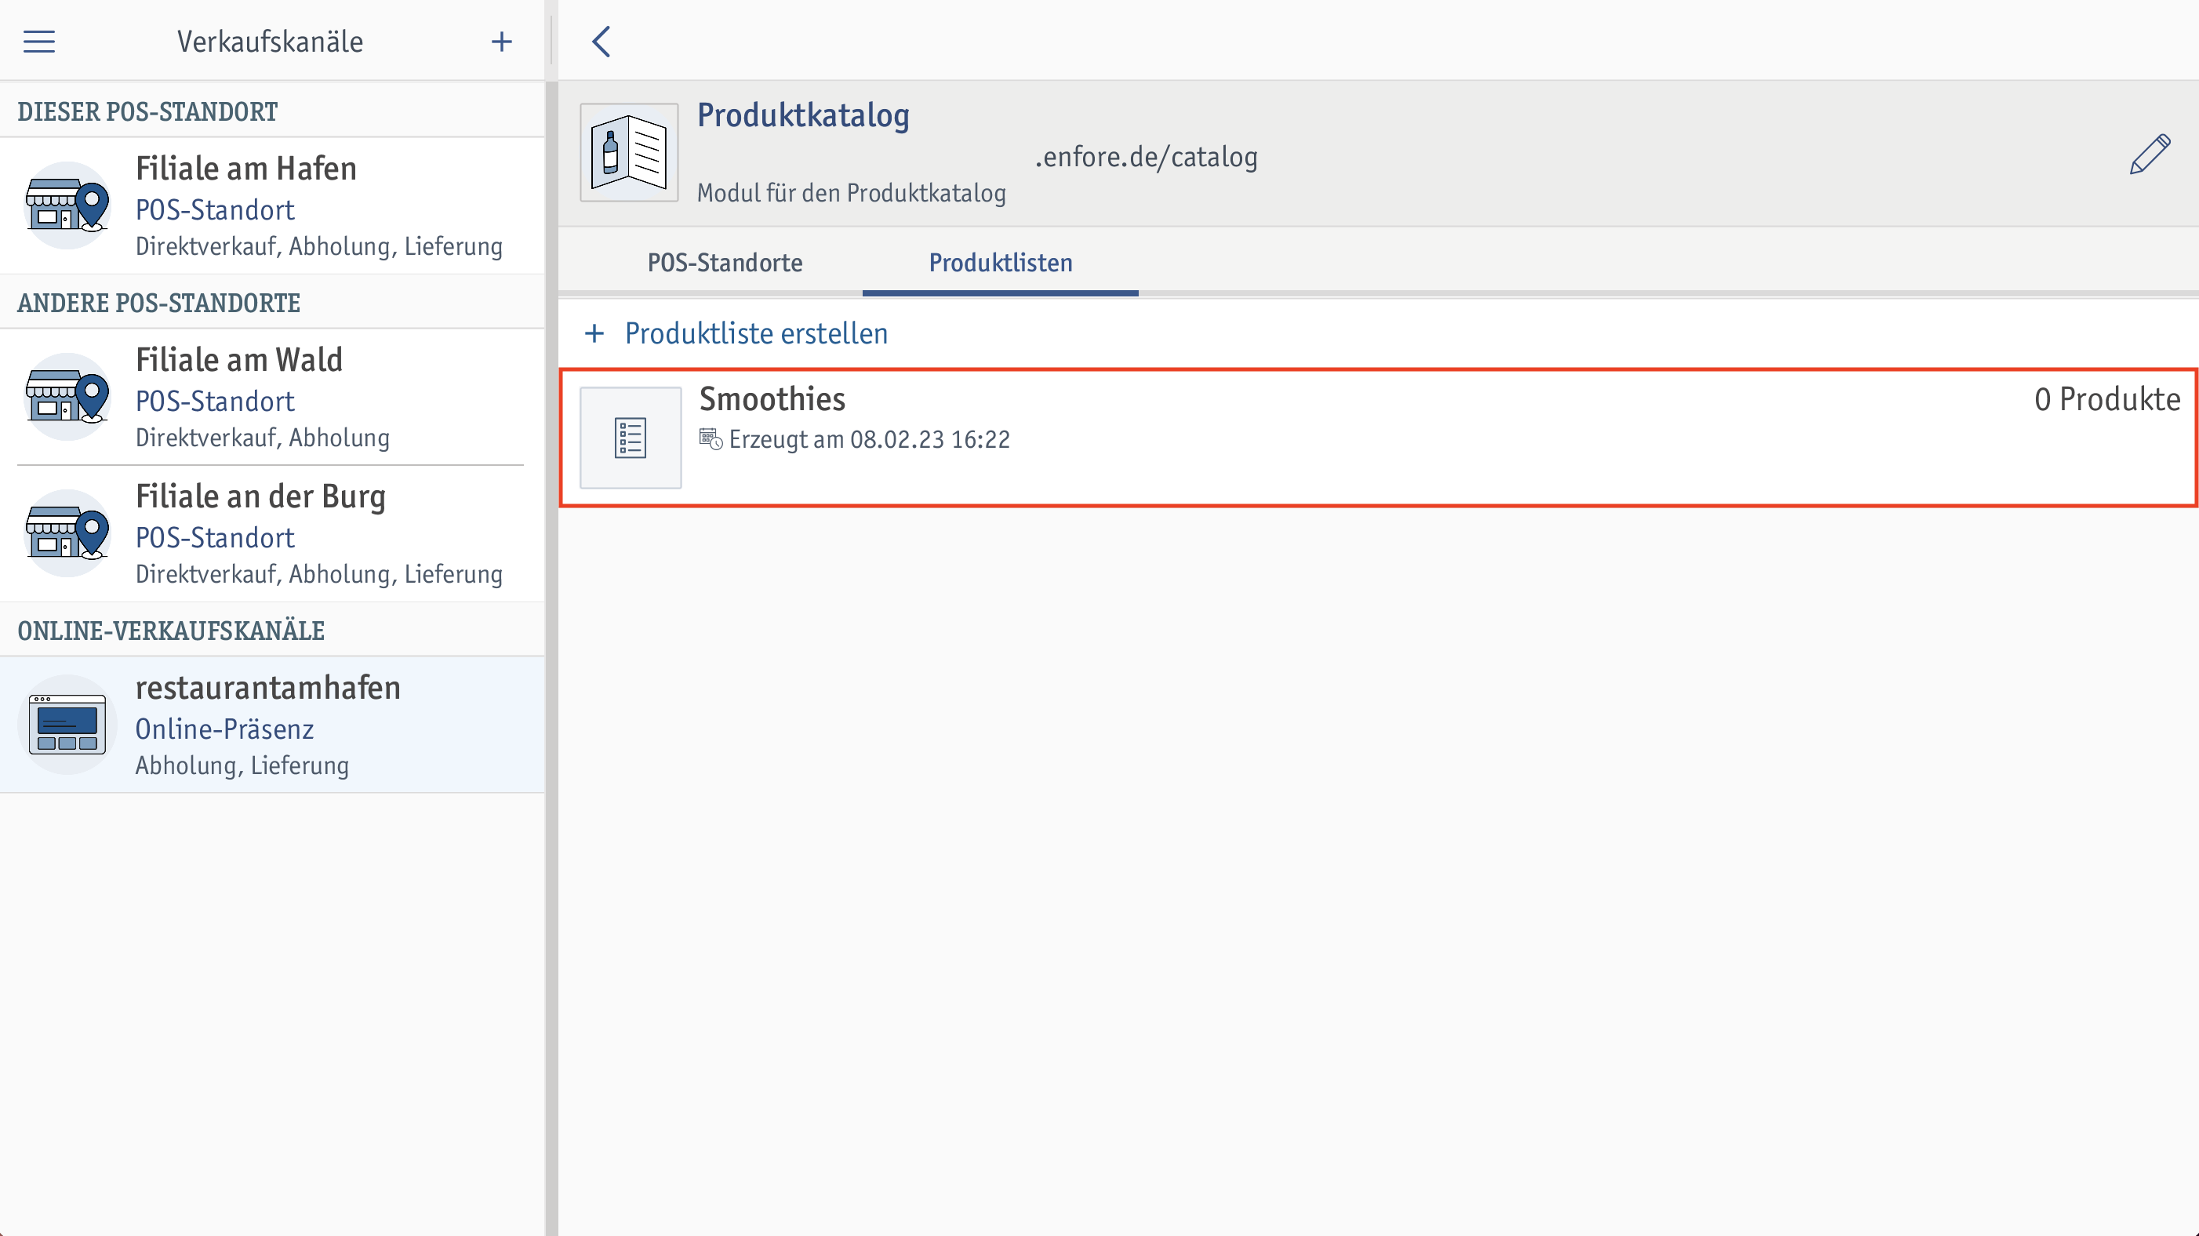The height and width of the screenshot is (1236, 2199).
Task: Open the Smoothies product list
Action: pyautogui.click(x=1379, y=438)
